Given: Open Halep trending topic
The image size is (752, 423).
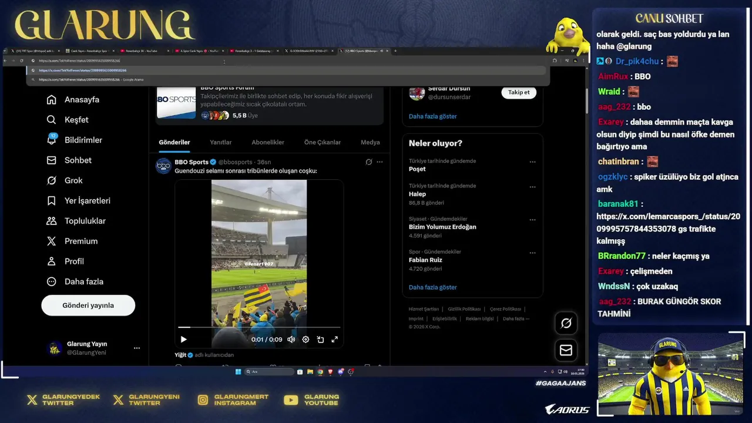Looking at the screenshot, I should pyautogui.click(x=417, y=194).
